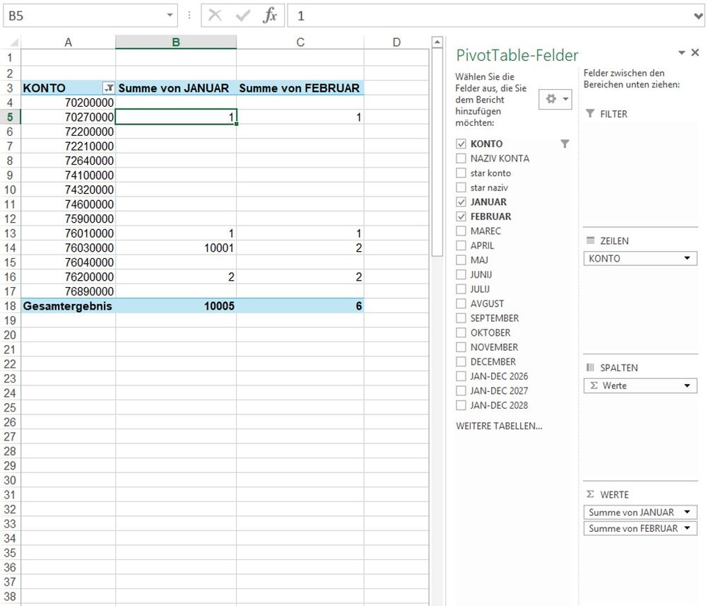Check the OKTOBER field checkbox
Viewport: 706px width, 606px height.
461,332
